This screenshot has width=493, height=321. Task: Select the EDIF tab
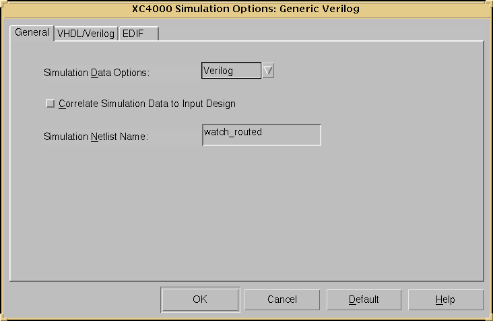133,34
